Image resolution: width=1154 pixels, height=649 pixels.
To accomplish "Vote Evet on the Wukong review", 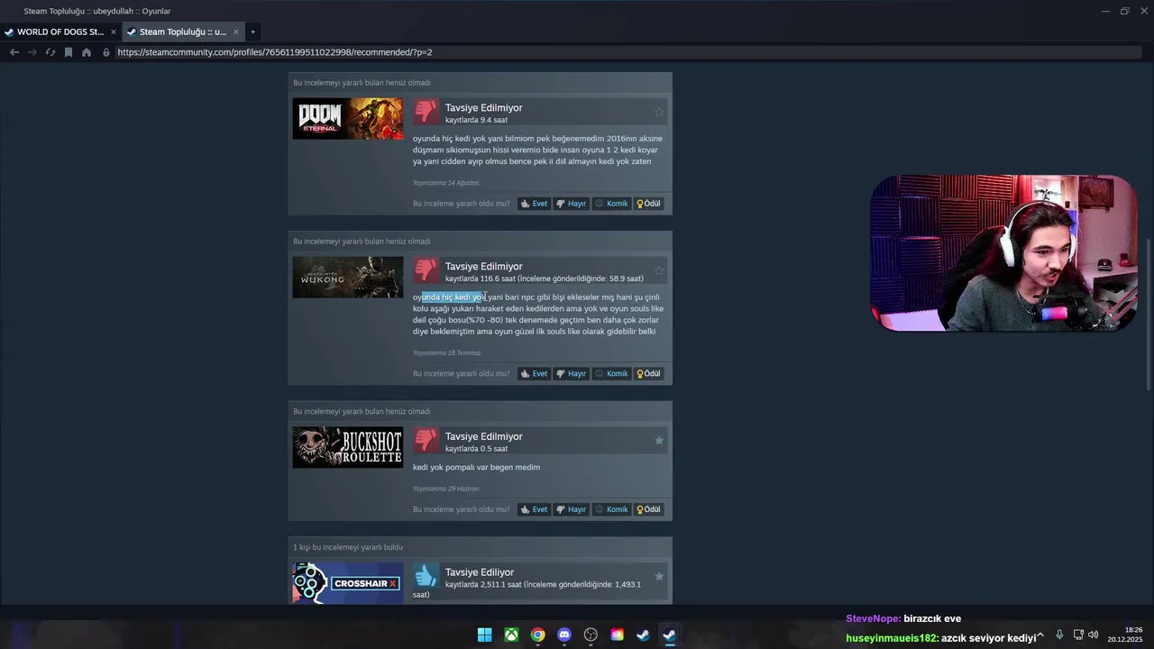I will 535,373.
